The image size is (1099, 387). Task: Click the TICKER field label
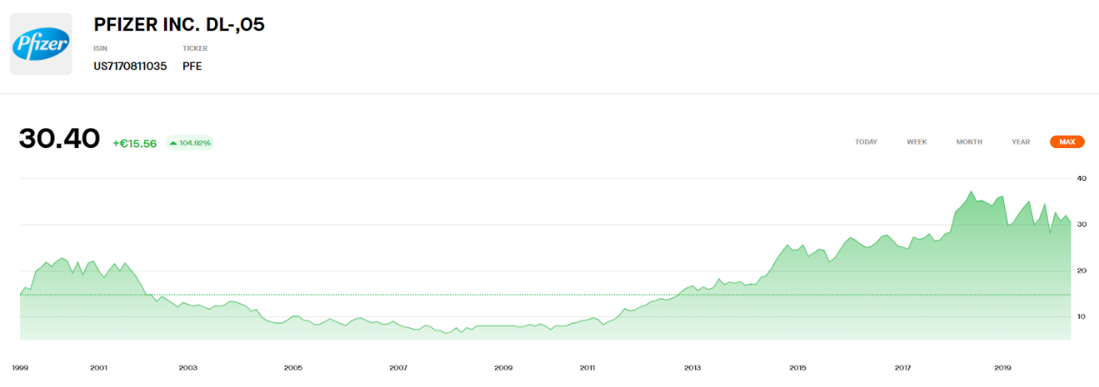tap(195, 49)
